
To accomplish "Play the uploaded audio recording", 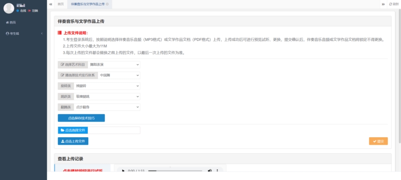I will click(123, 170).
